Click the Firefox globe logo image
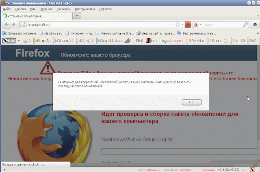 (54, 133)
